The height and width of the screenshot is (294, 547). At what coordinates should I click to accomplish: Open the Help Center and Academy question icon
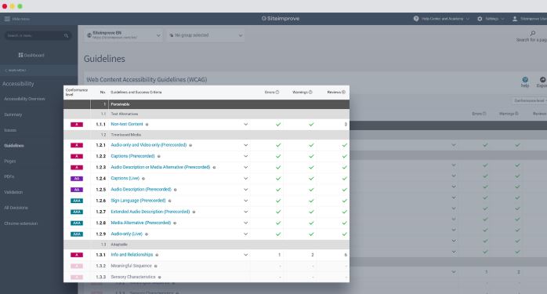click(416, 19)
